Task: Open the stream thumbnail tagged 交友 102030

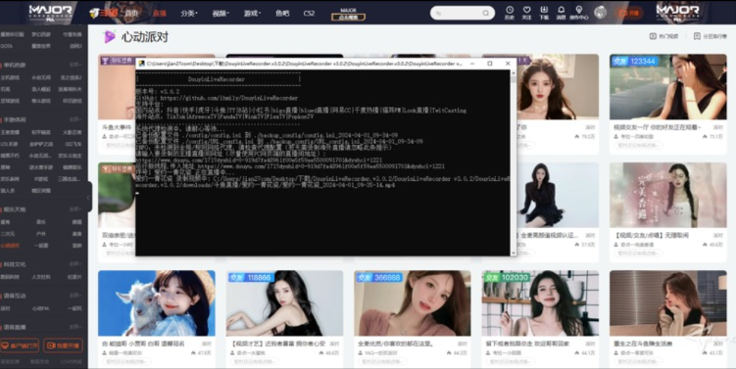Action: point(540,302)
